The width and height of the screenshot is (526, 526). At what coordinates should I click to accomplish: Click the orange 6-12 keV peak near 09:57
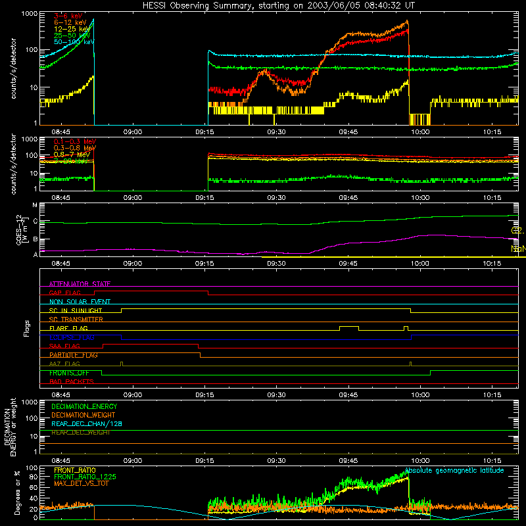pos(407,22)
